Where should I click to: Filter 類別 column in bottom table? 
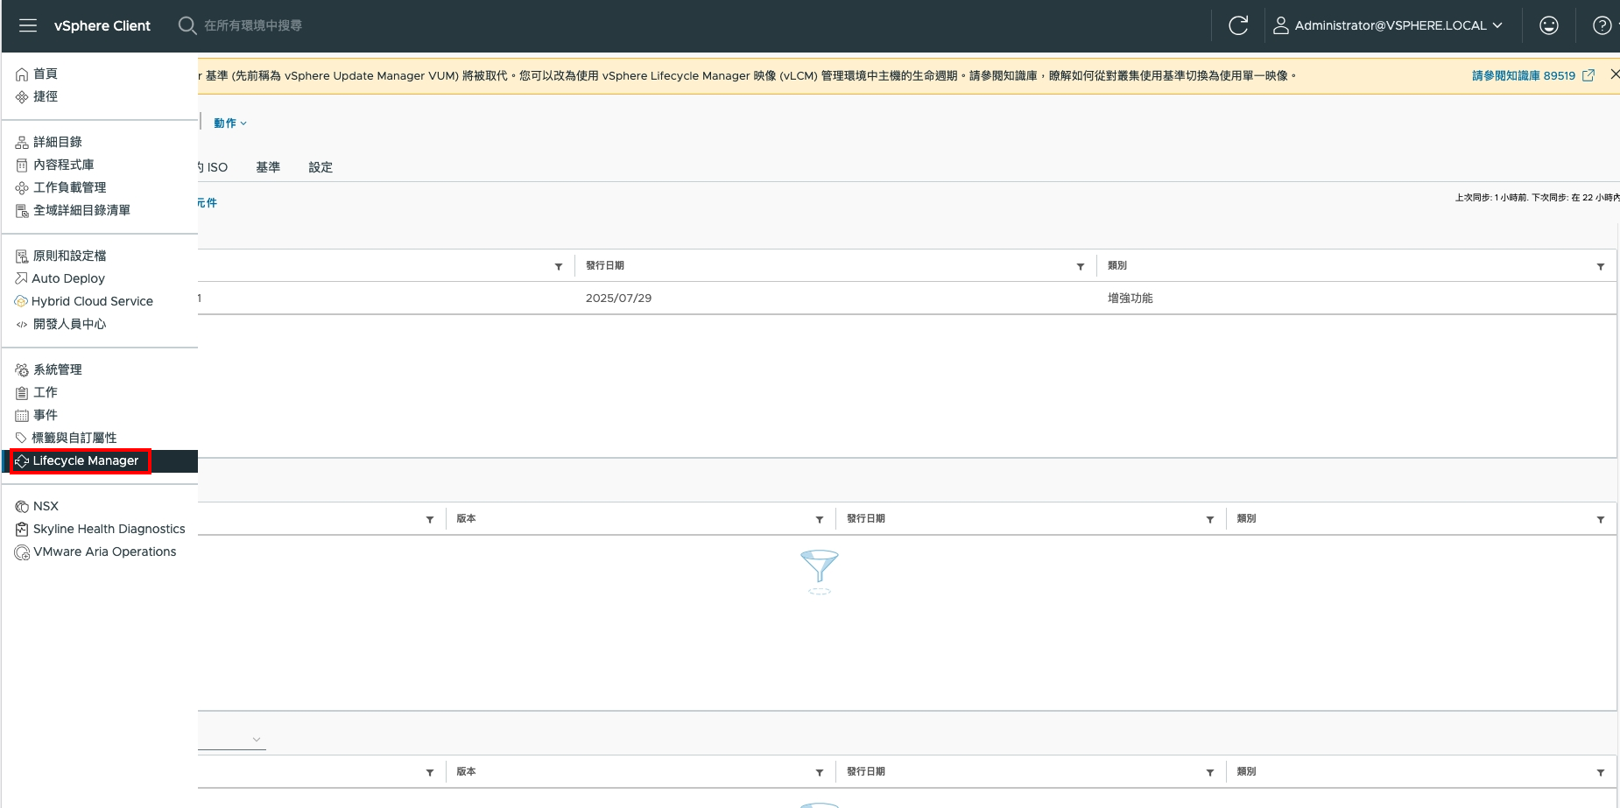[1601, 772]
